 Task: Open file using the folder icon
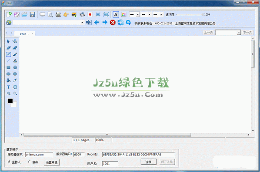[24, 15]
